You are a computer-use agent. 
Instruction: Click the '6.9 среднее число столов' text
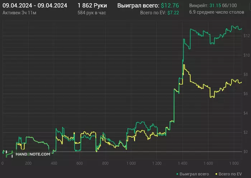(217, 12)
